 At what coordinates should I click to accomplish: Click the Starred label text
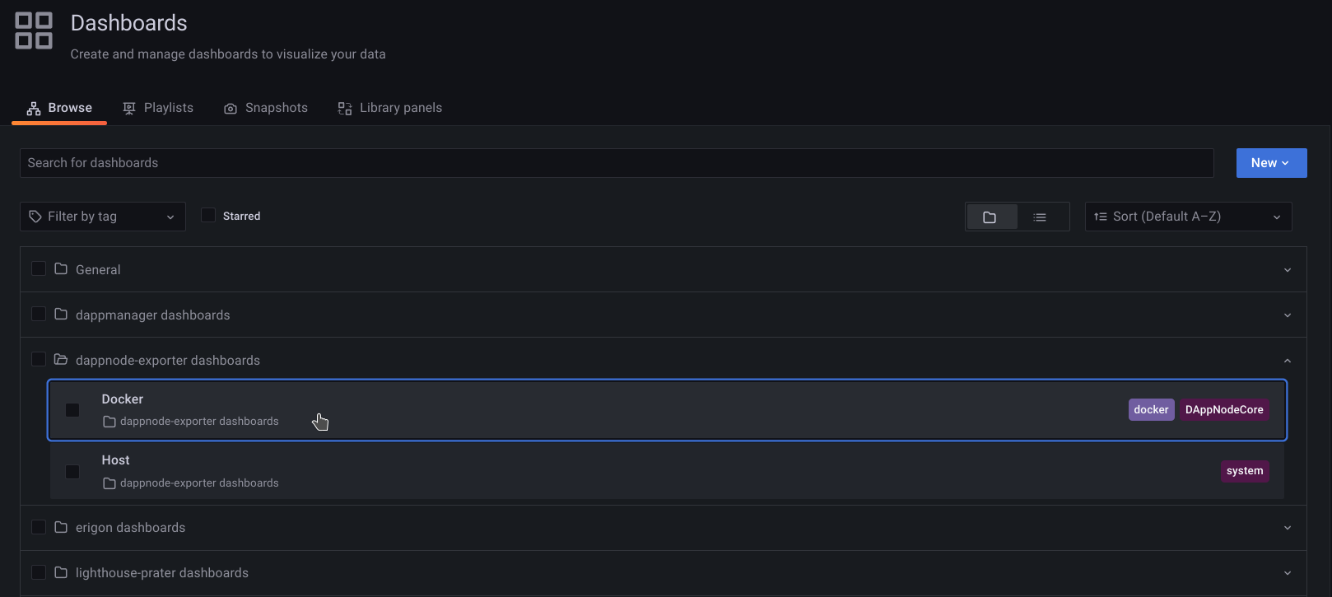pyautogui.click(x=241, y=216)
